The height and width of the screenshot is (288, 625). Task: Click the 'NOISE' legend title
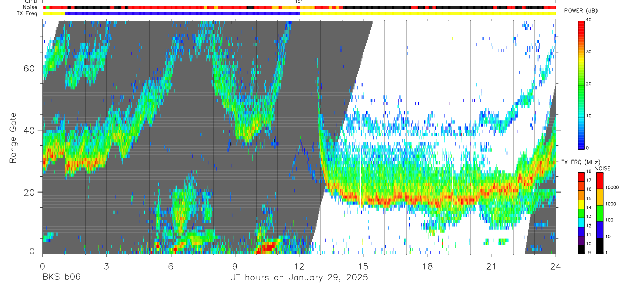point(603,169)
